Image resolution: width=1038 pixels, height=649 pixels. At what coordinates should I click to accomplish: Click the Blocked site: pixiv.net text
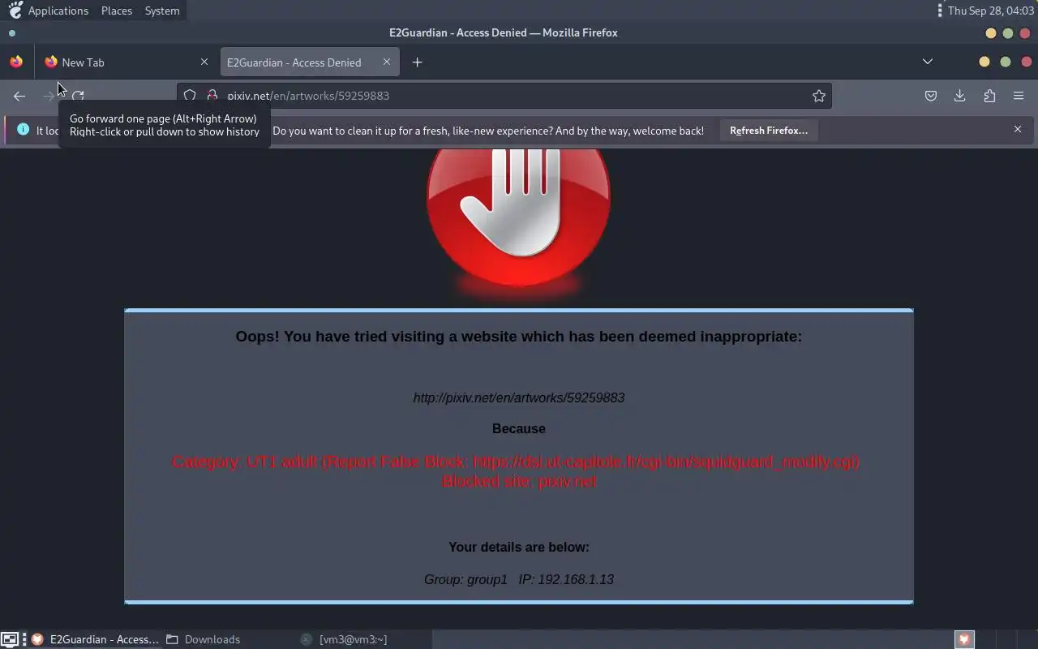[x=519, y=481]
